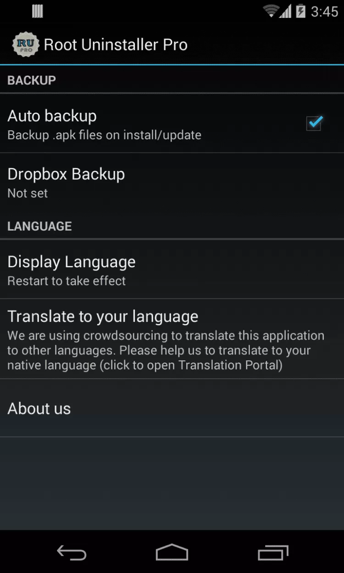344x573 pixels.
Task: Tap the Wi-Fi status icon
Action: tap(271, 11)
